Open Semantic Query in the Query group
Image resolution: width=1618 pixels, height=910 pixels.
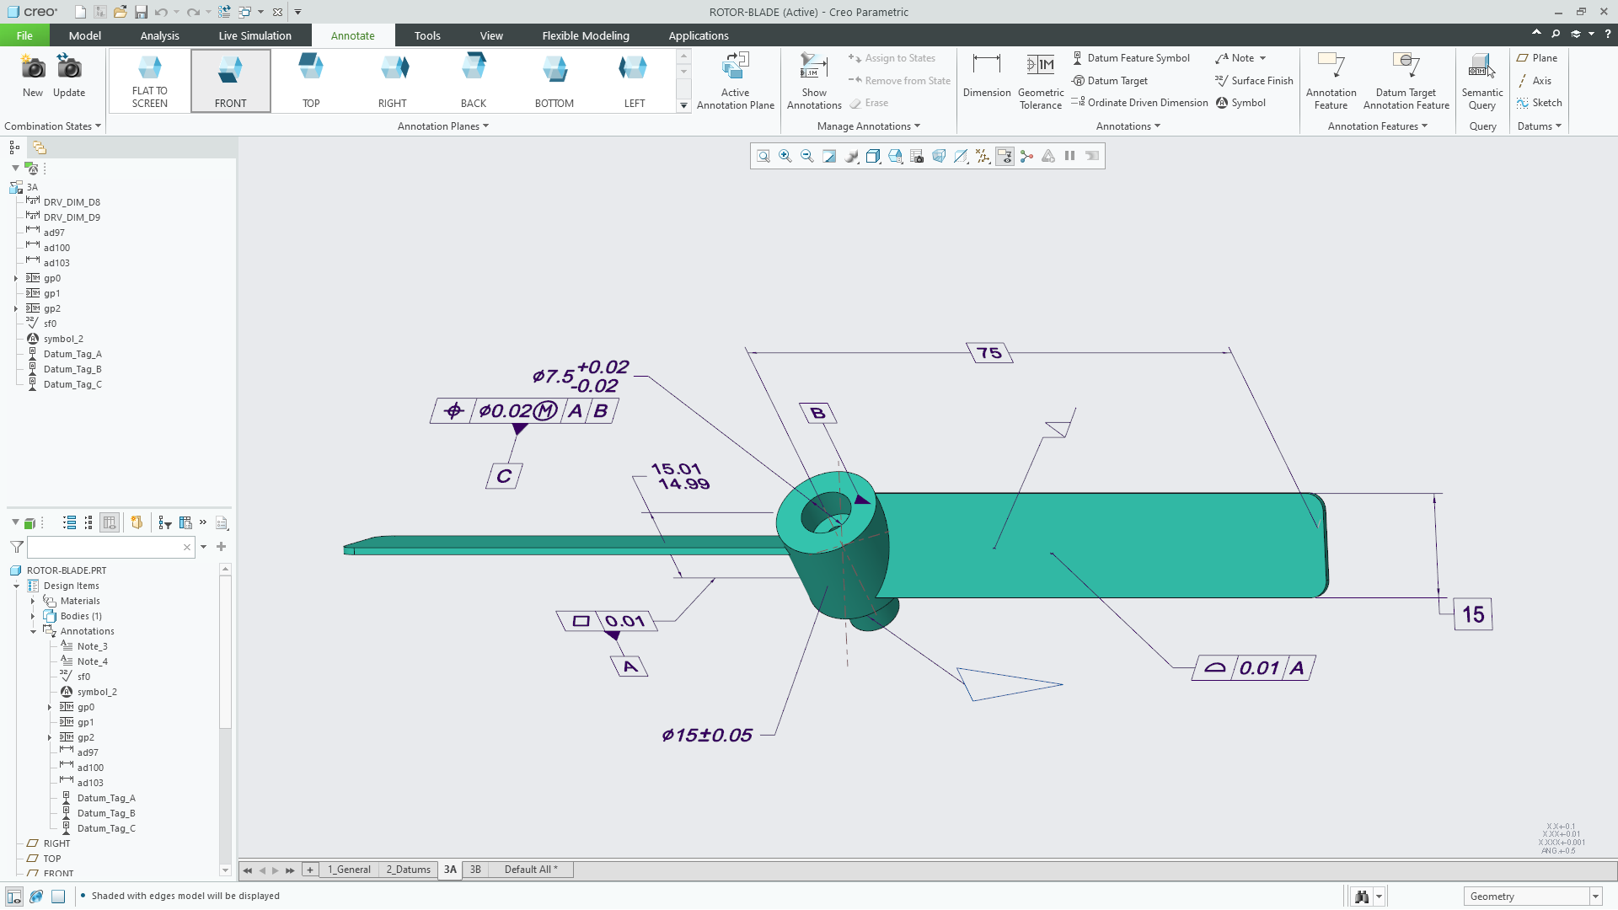click(1481, 81)
